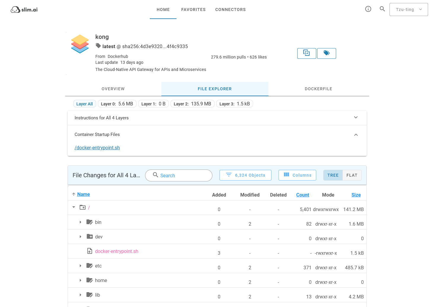Expand the bin folder
Screen dimensions: 434x307
click(80, 222)
